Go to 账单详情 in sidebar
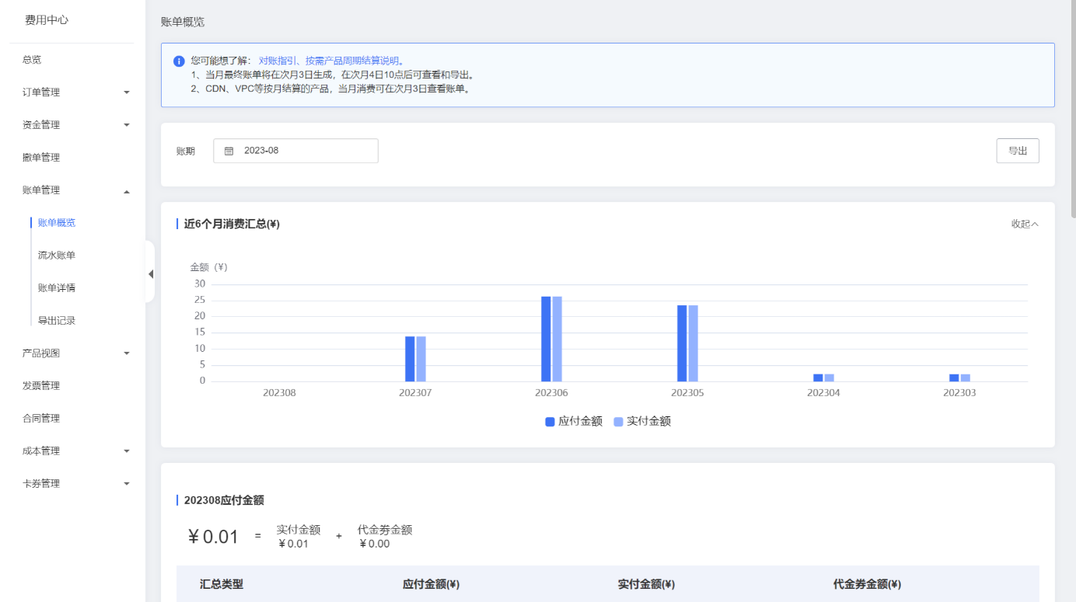 click(57, 288)
